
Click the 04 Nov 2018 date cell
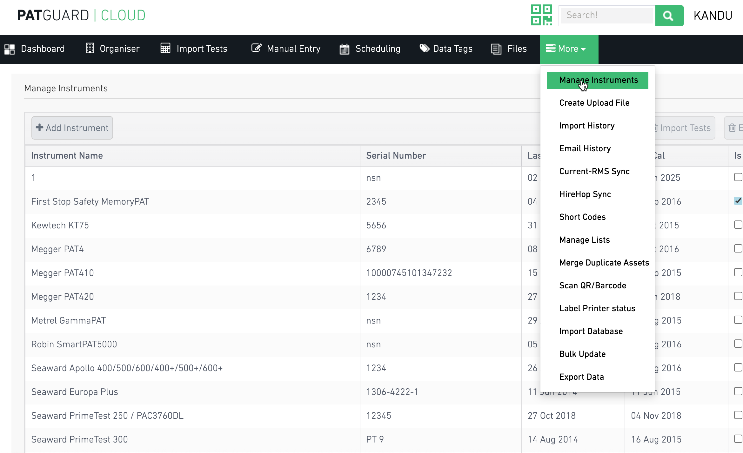click(x=656, y=416)
